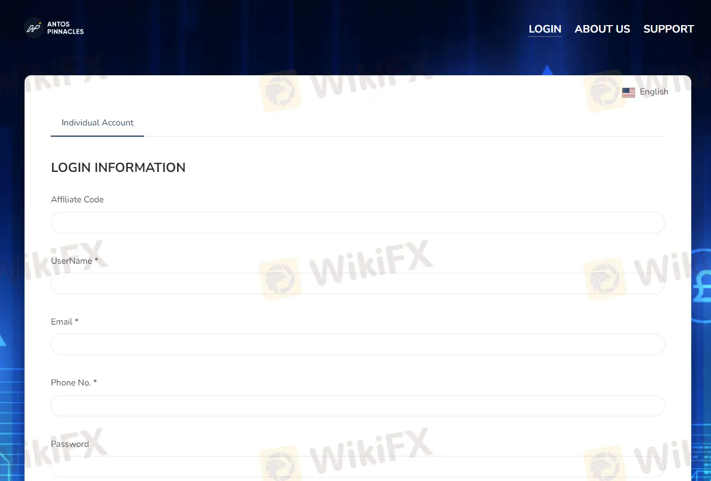Open the LOGIN page from navigation
The image size is (711, 481).
point(544,29)
